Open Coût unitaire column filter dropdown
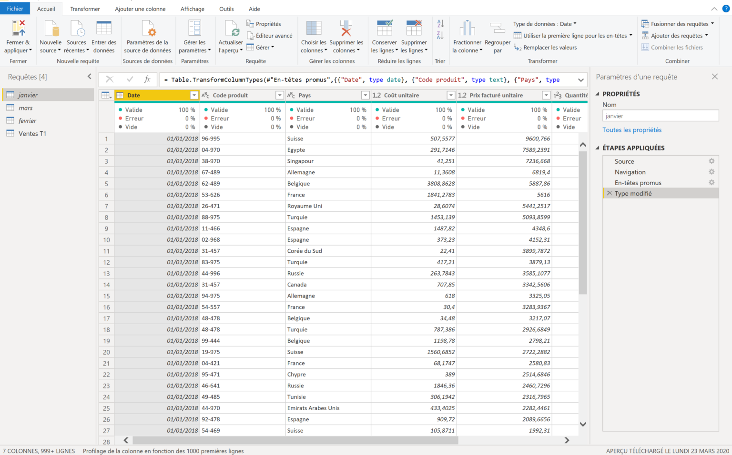 click(451, 95)
